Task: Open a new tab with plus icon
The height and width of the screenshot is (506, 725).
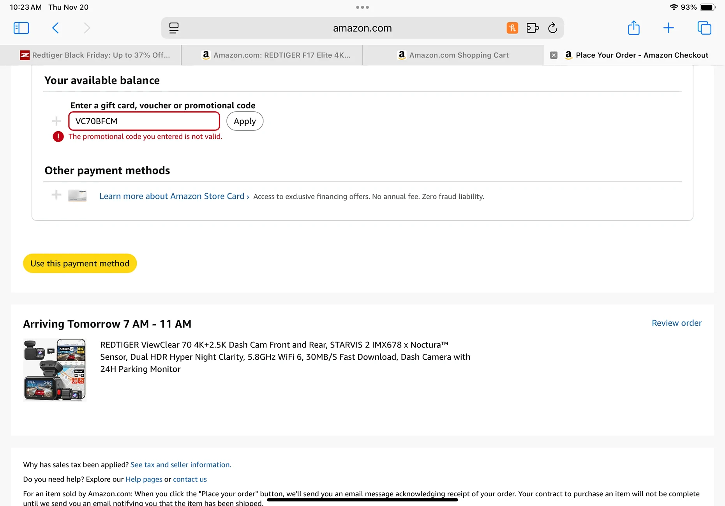Action: coord(669,28)
